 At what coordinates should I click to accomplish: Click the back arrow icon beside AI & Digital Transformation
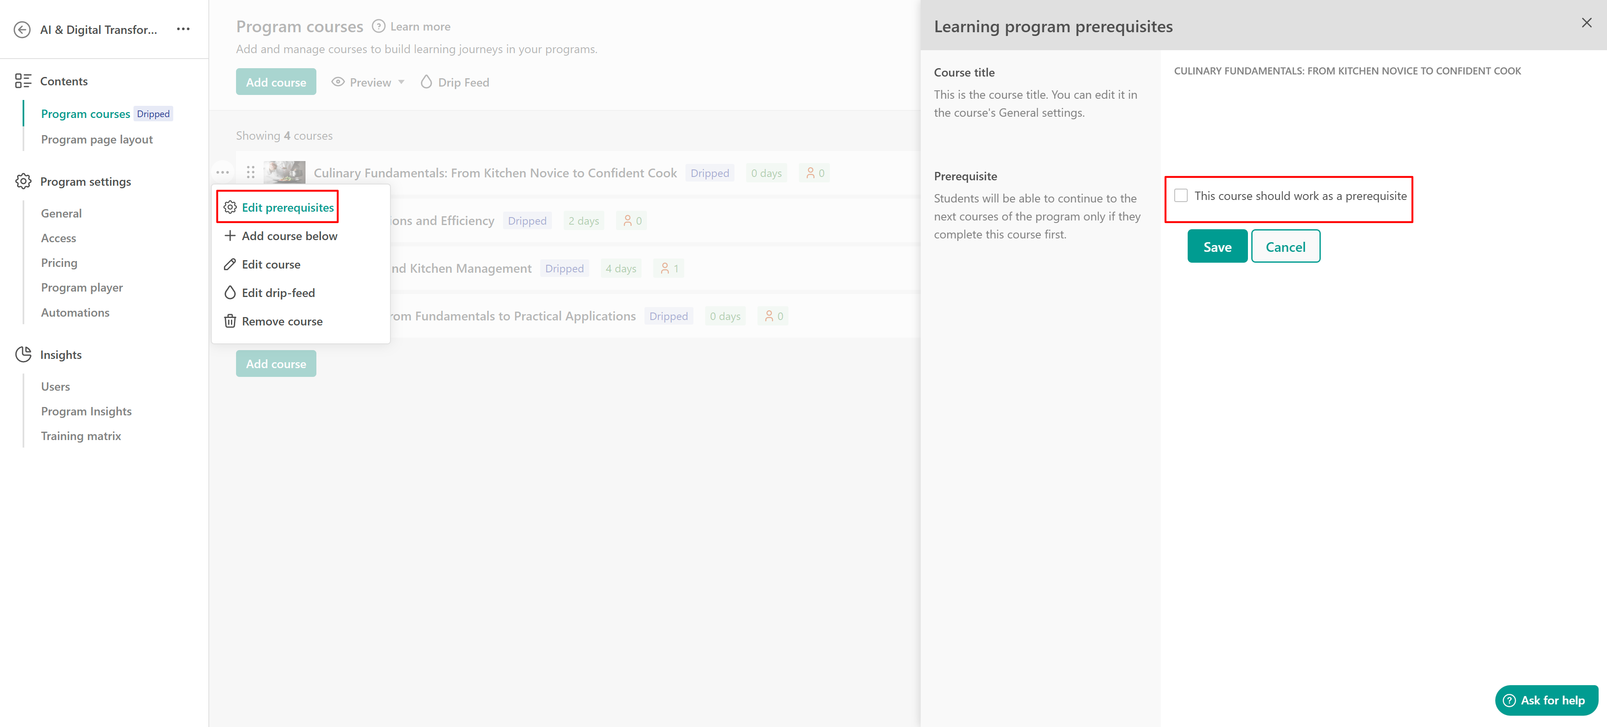click(x=23, y=29)
